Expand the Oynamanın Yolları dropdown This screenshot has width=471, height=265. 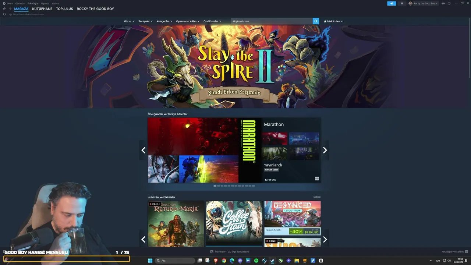188,21
